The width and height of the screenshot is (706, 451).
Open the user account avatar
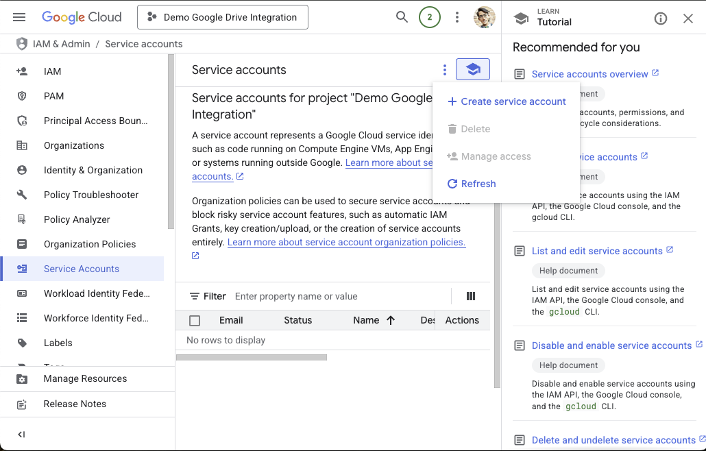click(x=485, y=17)
